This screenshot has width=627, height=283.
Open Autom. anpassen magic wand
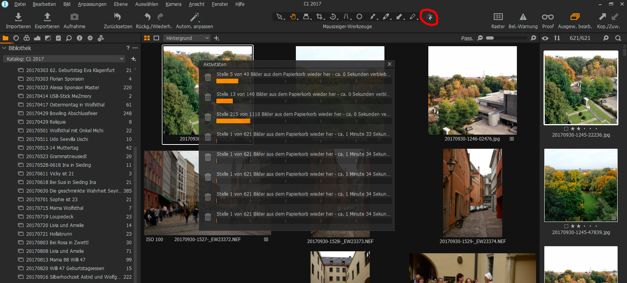click(194, 17)
